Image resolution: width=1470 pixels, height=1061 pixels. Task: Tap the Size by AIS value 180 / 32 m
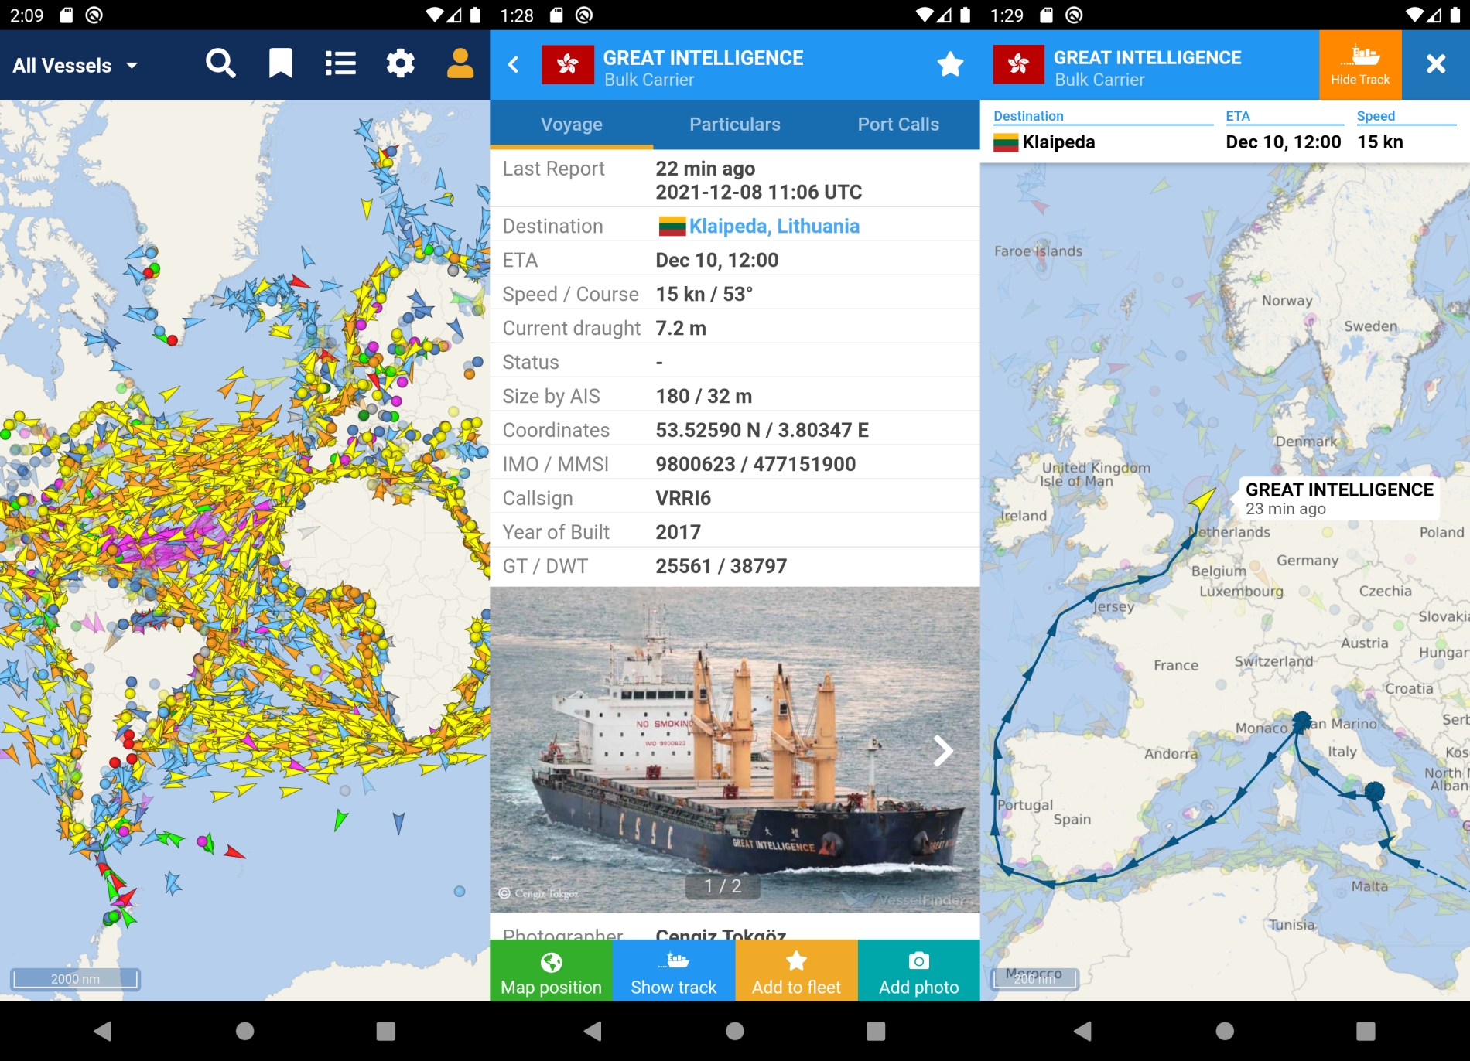[x=703, y=396]
